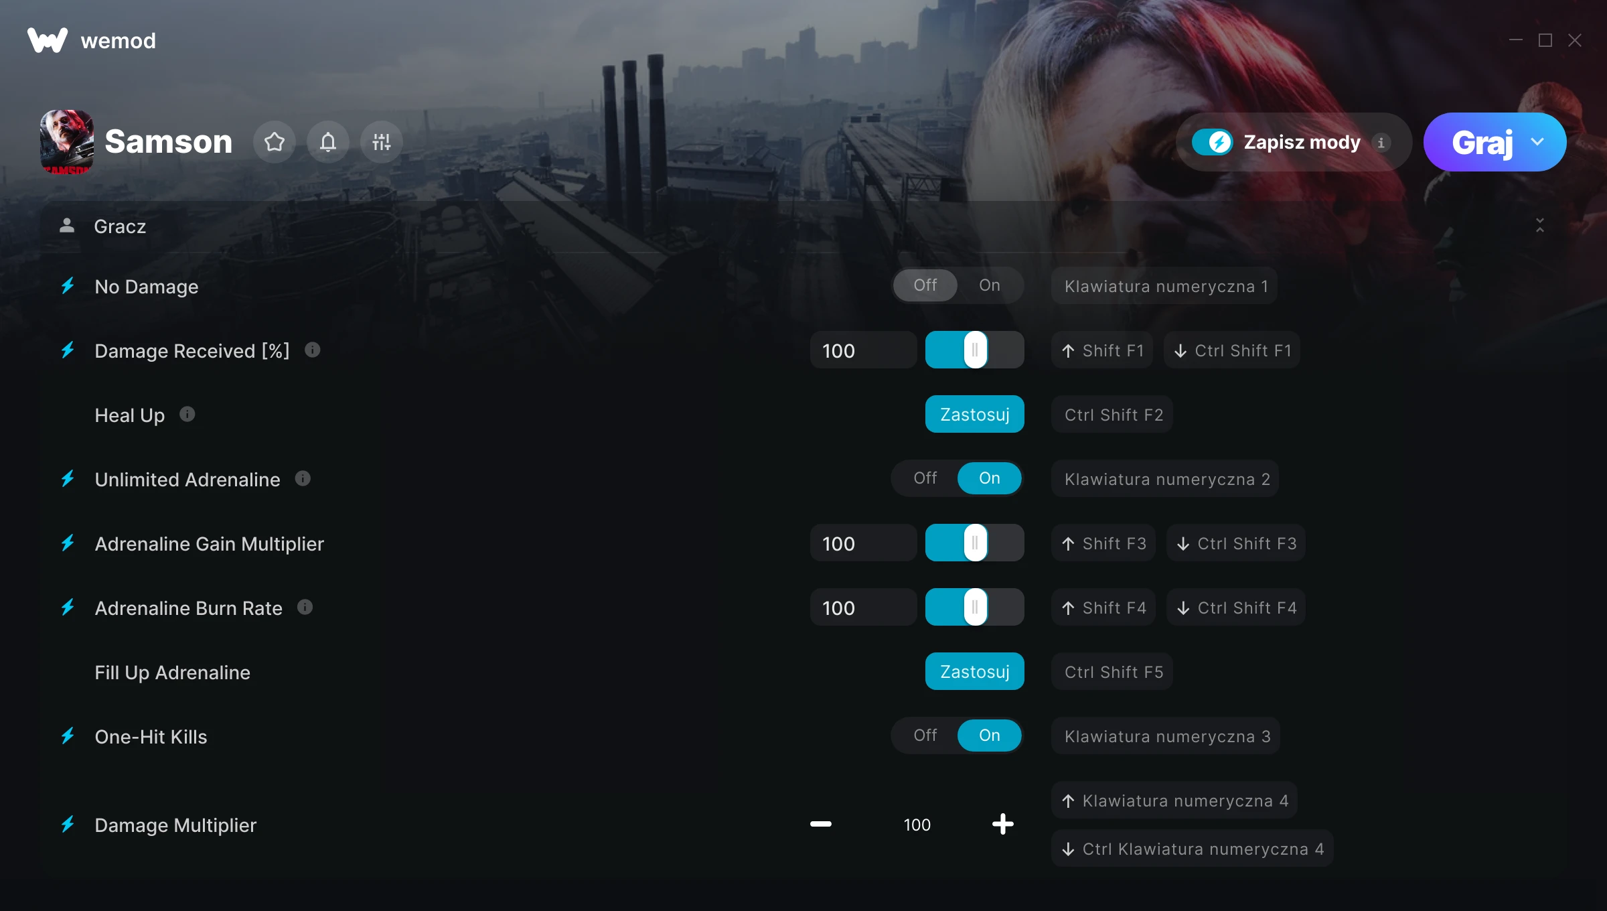Switch Unlimited Adrenaline to Off
This screenshot has width=1607, height=911.
(x=925, y=478)
